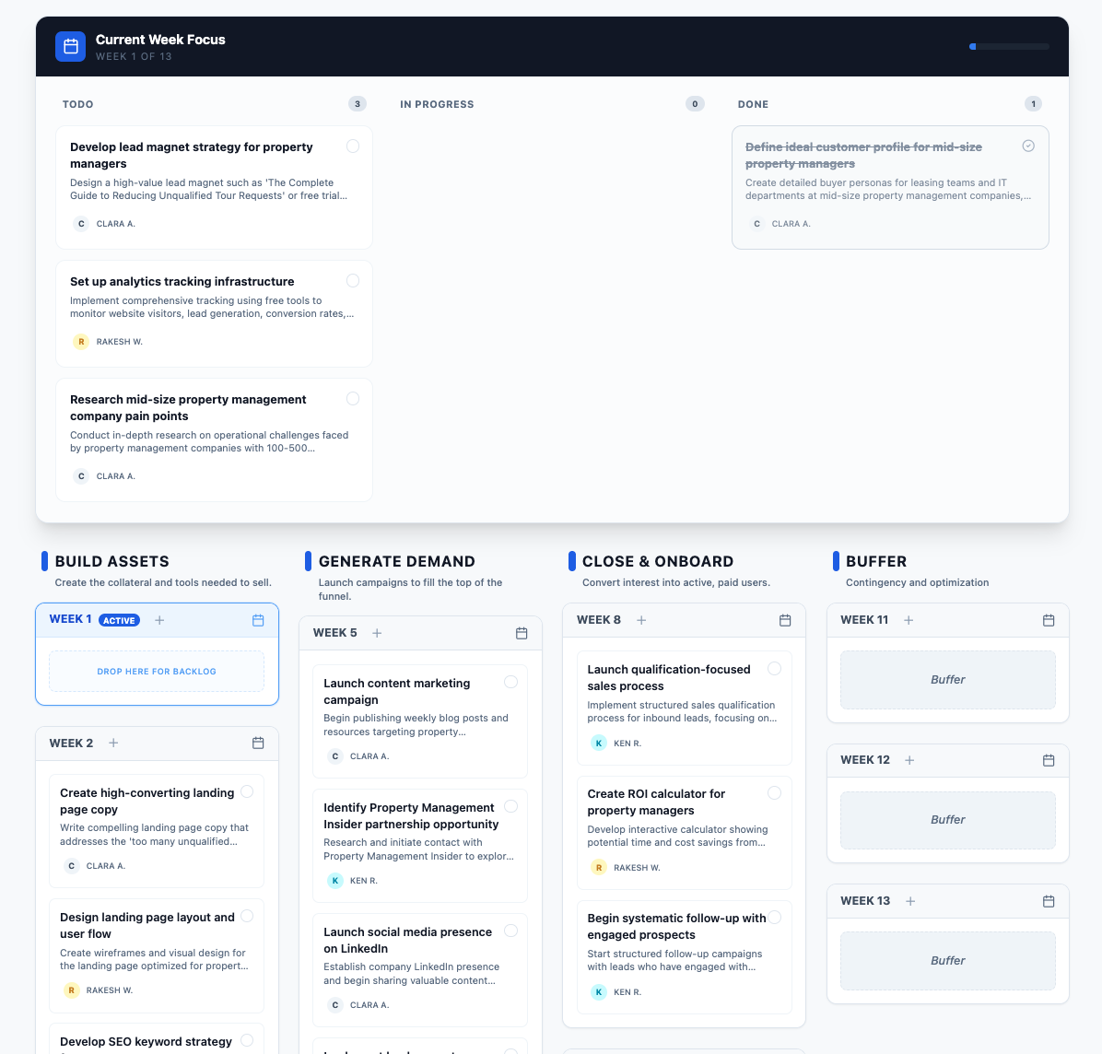Open the Week 8 calendar icon
Image resolution: width=1102 pixels, height=1054 pixels.
(x=785, y=620)
